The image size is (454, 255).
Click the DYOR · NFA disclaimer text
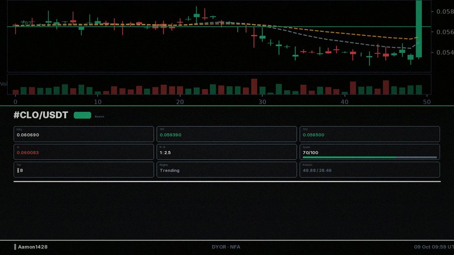point(226,246)
